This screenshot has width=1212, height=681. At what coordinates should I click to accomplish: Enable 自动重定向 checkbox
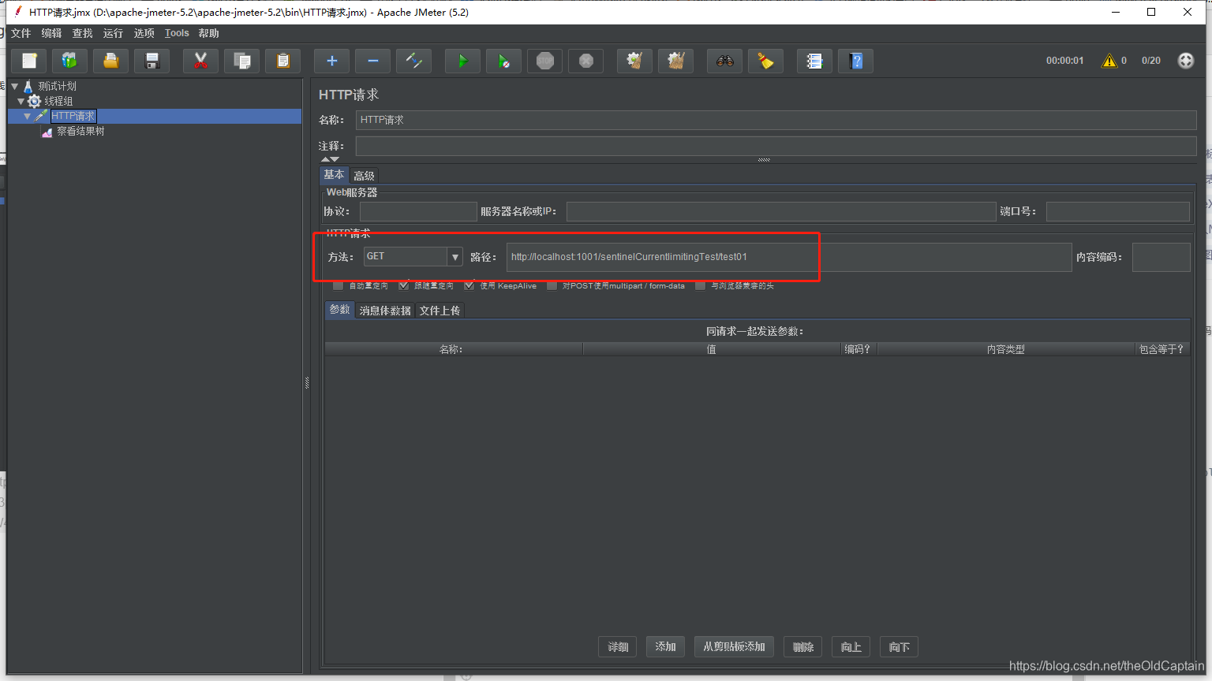click(339, 285)
